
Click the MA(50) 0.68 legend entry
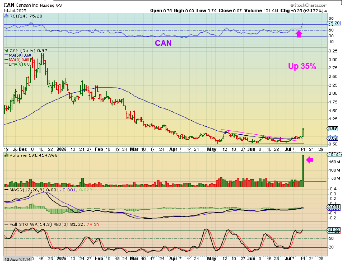point(18,55)
